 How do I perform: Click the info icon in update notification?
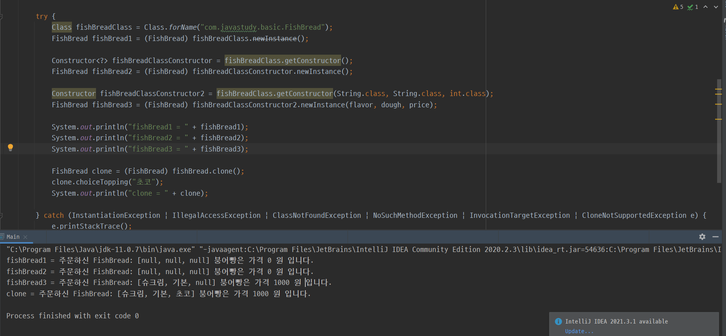pos(558,322)
